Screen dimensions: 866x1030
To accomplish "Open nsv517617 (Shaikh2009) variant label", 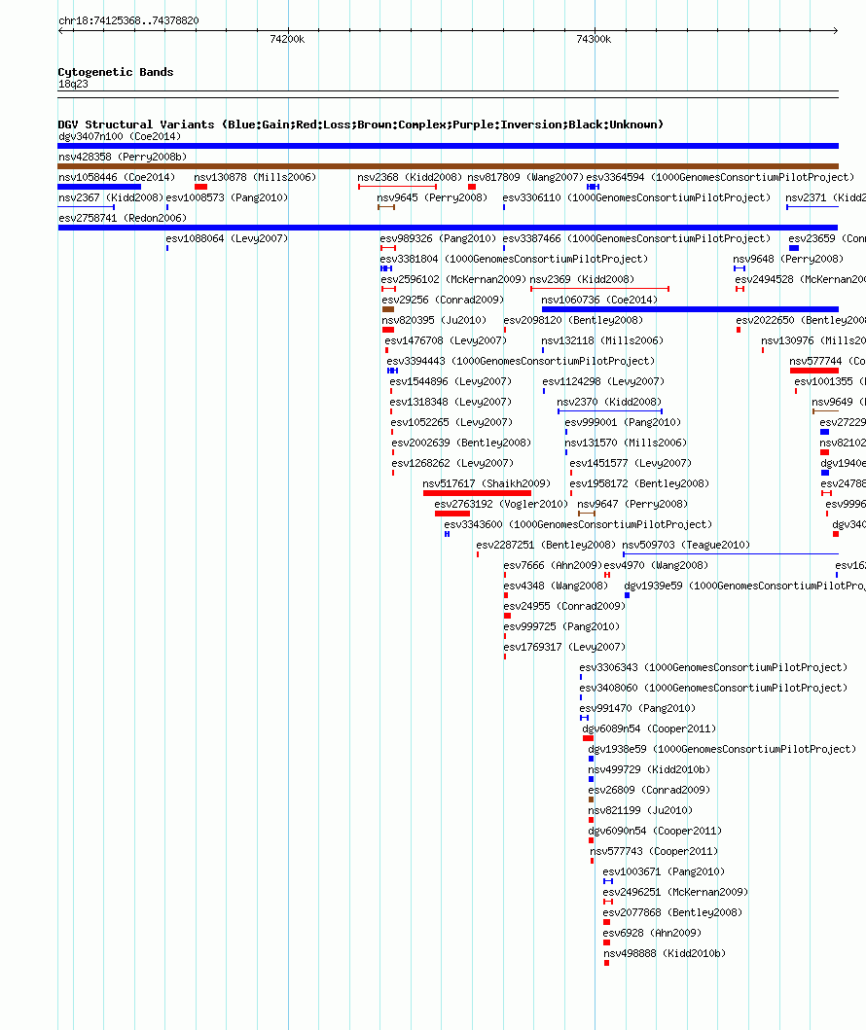I will point(487,483).
